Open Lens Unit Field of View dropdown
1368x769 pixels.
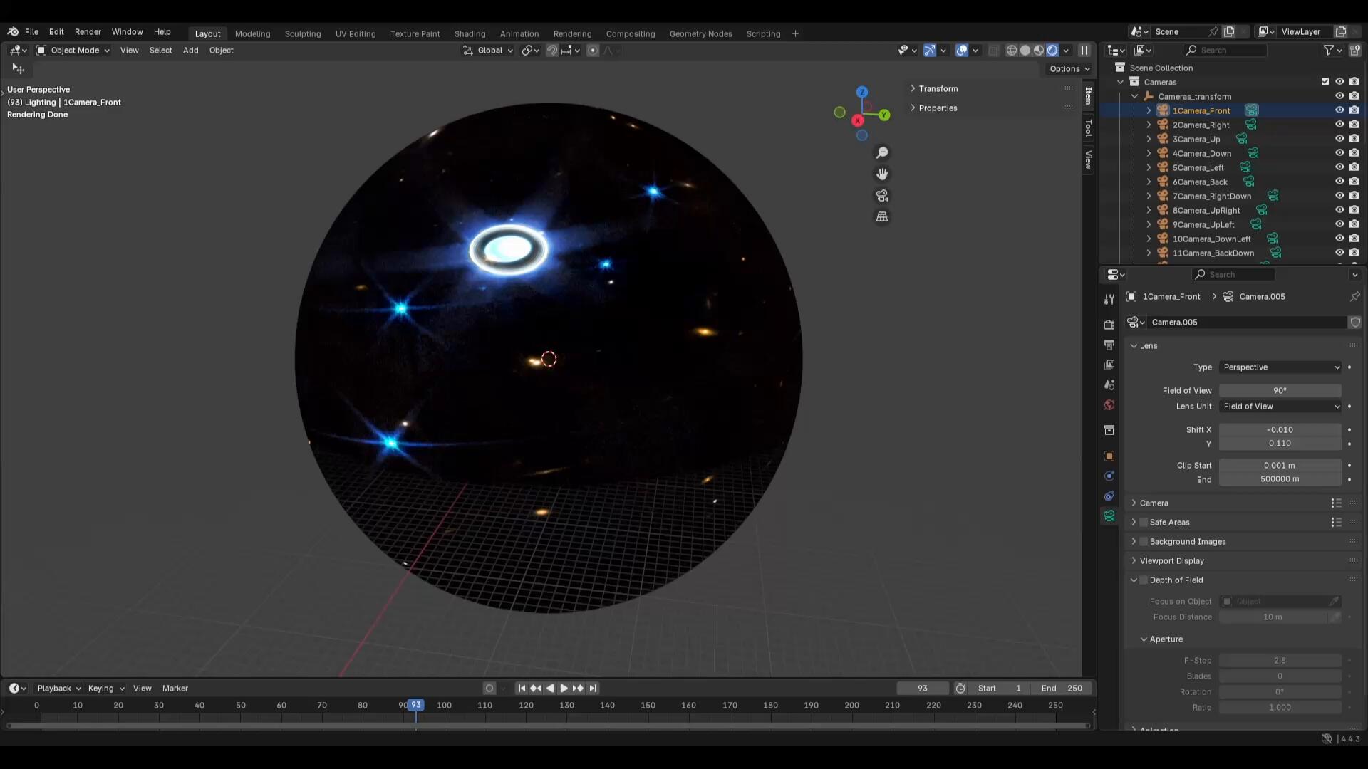point(1280,406)
